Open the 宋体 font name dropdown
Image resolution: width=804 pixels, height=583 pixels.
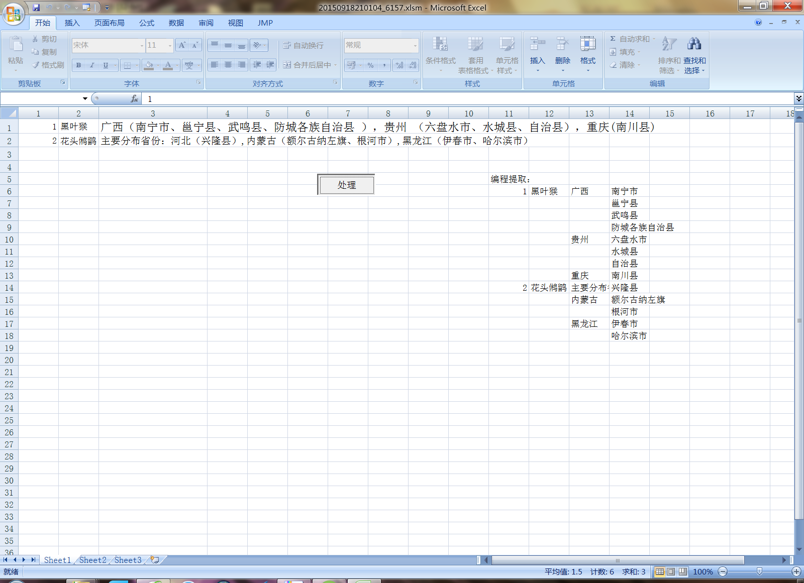point(142,46)
